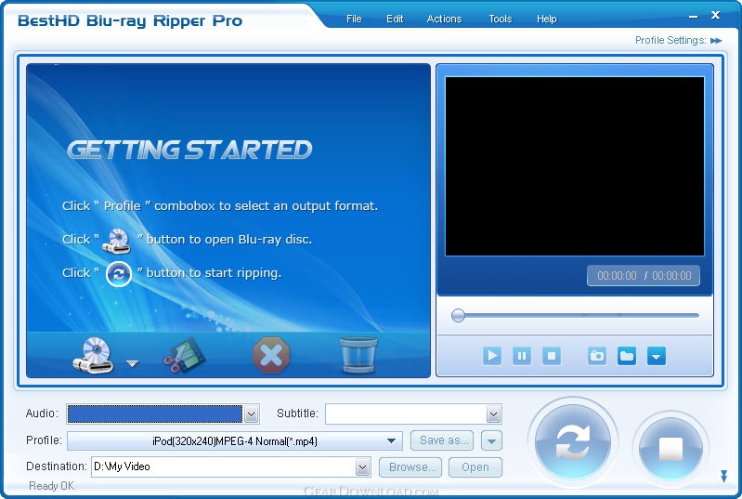Click the Browse... button
742x499 pixels.
[x=410, y=467]
